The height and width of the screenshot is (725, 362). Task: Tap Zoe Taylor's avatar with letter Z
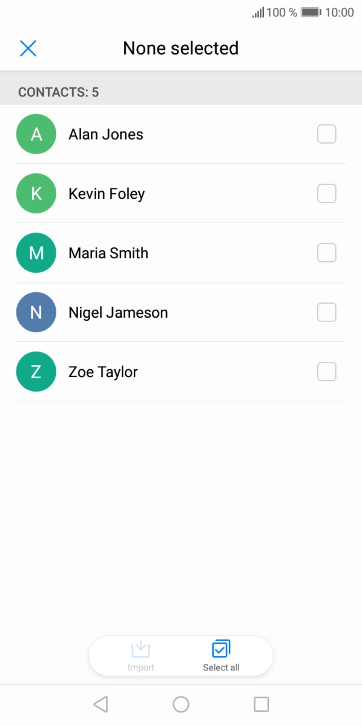[x=36, y=371]
